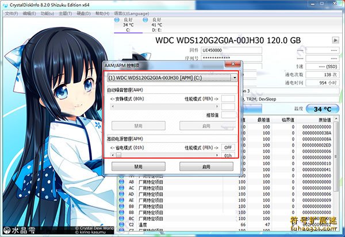Select the C: disk tab showing 34 °C
345x237 pixels.
point(128,25)
